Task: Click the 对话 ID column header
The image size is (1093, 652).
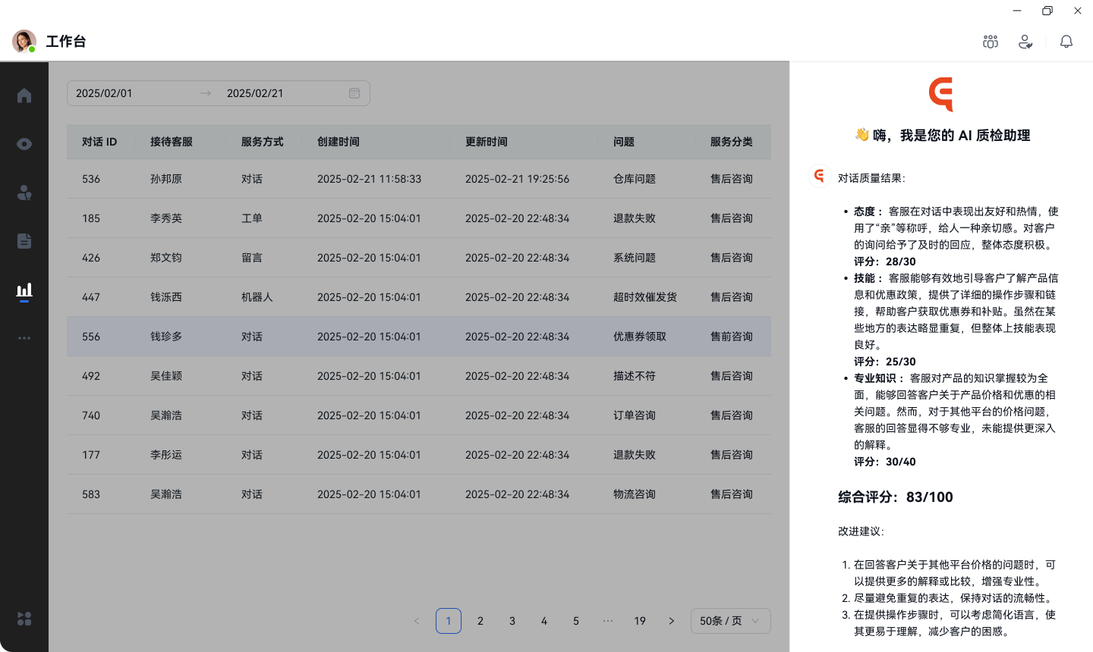Action: click(99, 142)
